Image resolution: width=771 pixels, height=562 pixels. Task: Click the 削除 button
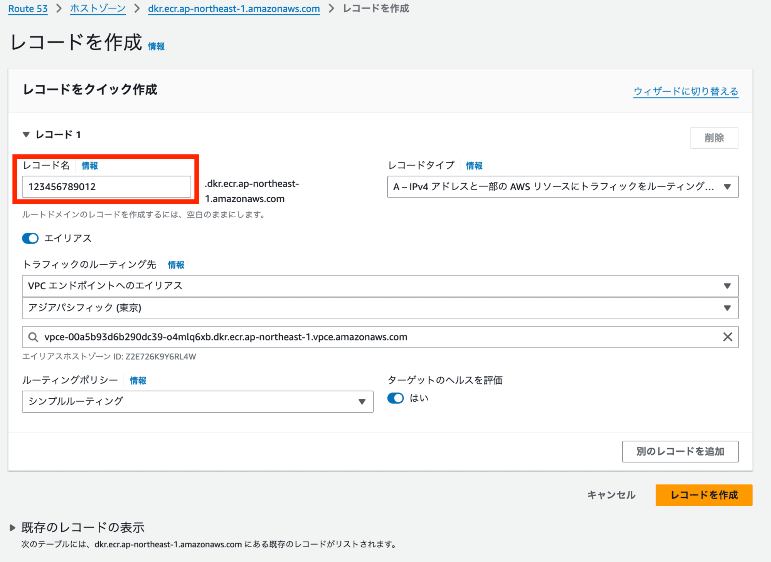click(x=714, y=138)
